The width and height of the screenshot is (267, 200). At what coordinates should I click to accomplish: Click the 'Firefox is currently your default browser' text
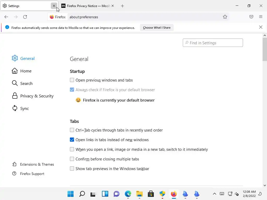point(119,100)
